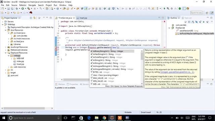Click Link with Editor icon in Project Explorer
This screenshot has height=121, width=215.
pos(34,18)
